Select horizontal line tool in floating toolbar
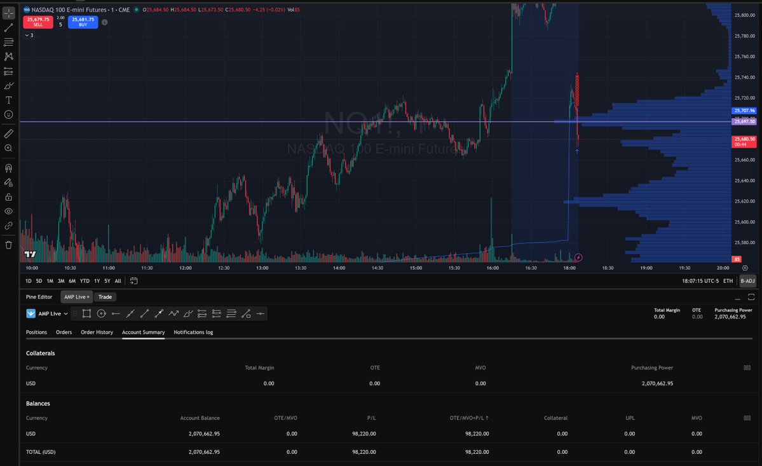Screen dimensions: 762x466 pyautogui.click(x=261, y=314)
